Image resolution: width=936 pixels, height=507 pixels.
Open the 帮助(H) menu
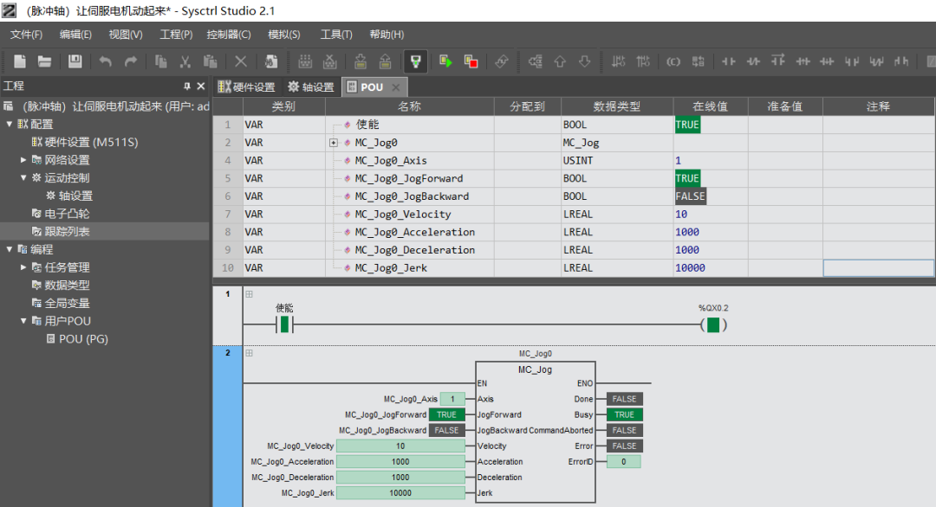(x=387, y=35)
